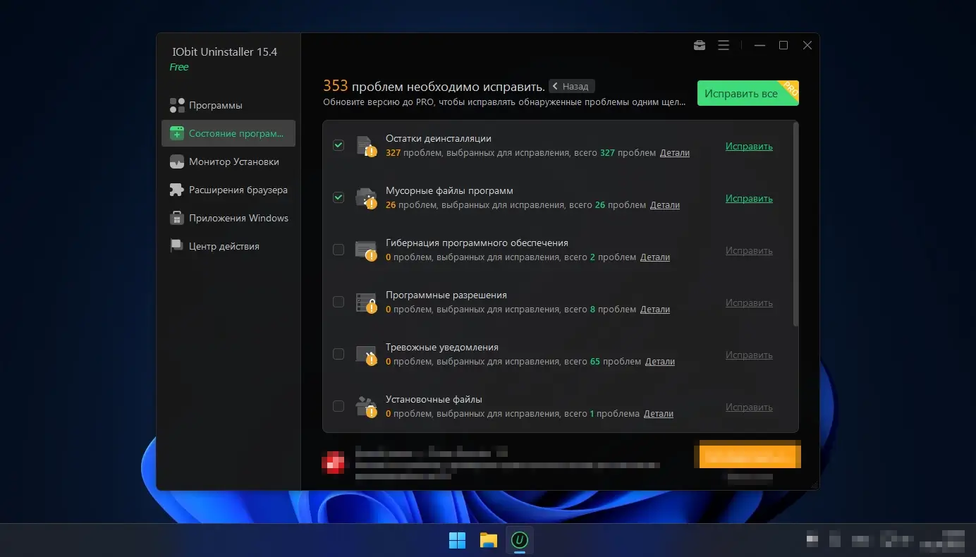
Task: Check Программные разрешения checkbox
Action: 338,302
